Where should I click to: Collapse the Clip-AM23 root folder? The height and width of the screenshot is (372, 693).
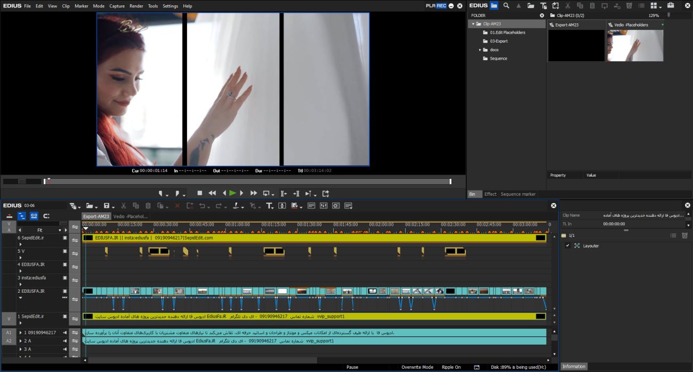(x=473, y=24)
